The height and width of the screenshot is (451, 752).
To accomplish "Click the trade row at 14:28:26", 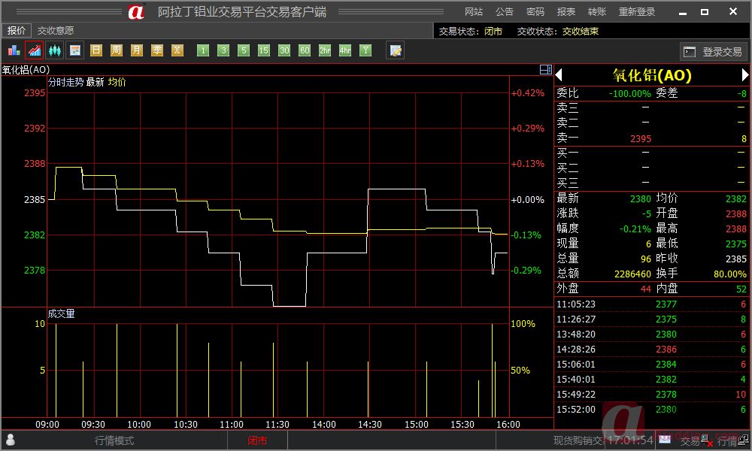I will pos(650,350).
